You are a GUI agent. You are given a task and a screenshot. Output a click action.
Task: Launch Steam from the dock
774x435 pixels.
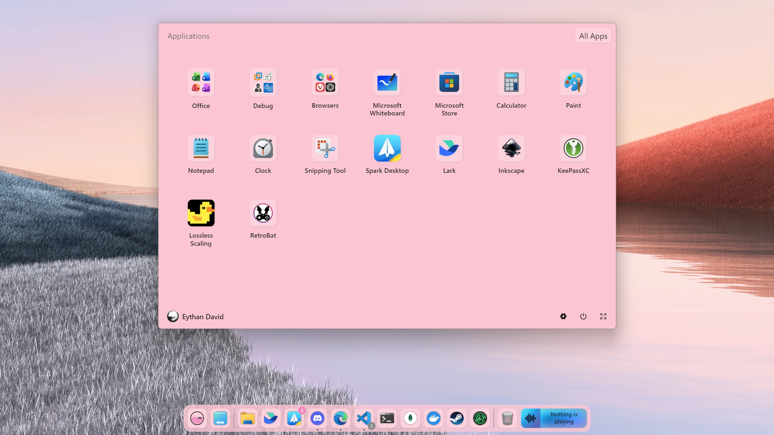pos(457,418)
